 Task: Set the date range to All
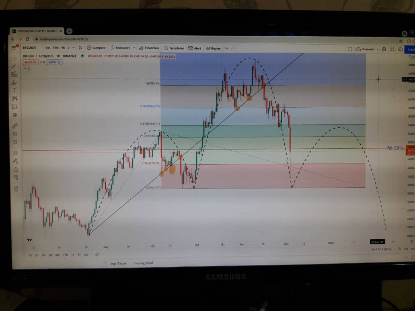pyautogui.click(x=86, y=255)
